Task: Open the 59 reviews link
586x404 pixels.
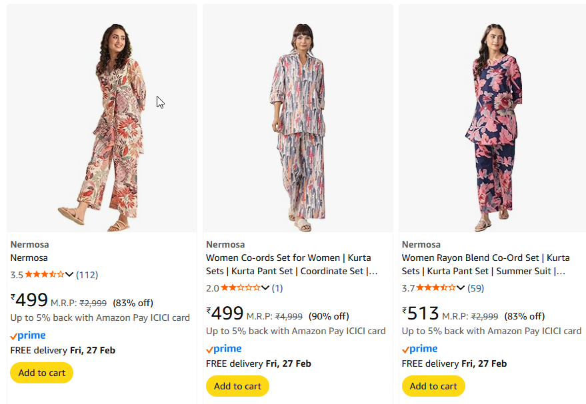Action: tap(475, 288)
